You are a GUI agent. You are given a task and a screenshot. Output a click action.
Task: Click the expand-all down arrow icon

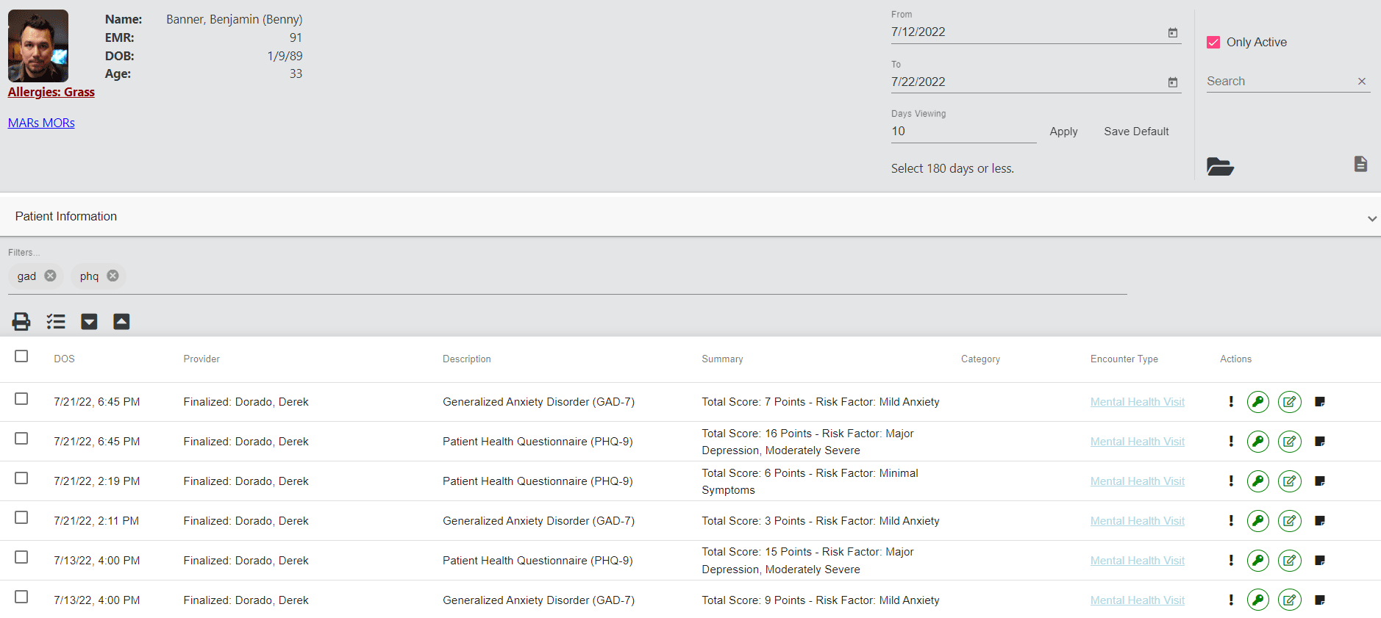pos(89,321)
